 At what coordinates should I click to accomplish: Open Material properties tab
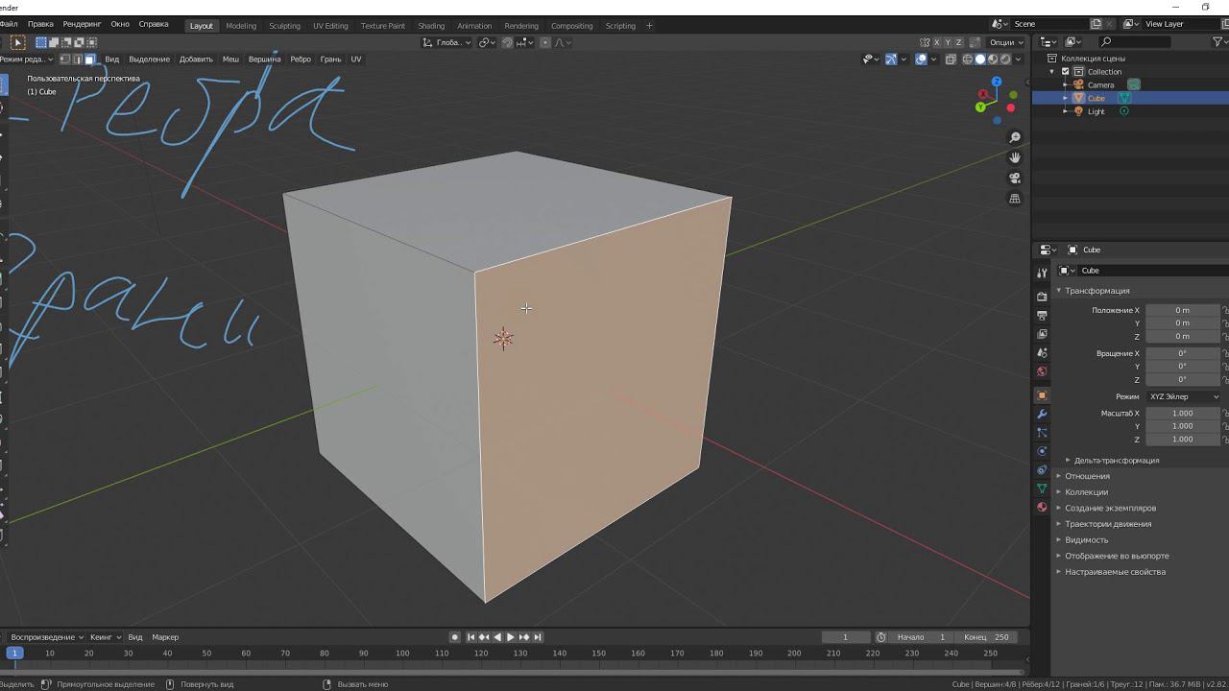[x=1042, y=507]
